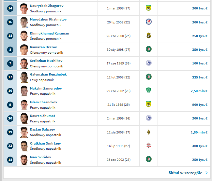Screen dimensions: 212x181
Task: Open the 'Skład w szczególe' detailed squad link
Action: (185, 173)
